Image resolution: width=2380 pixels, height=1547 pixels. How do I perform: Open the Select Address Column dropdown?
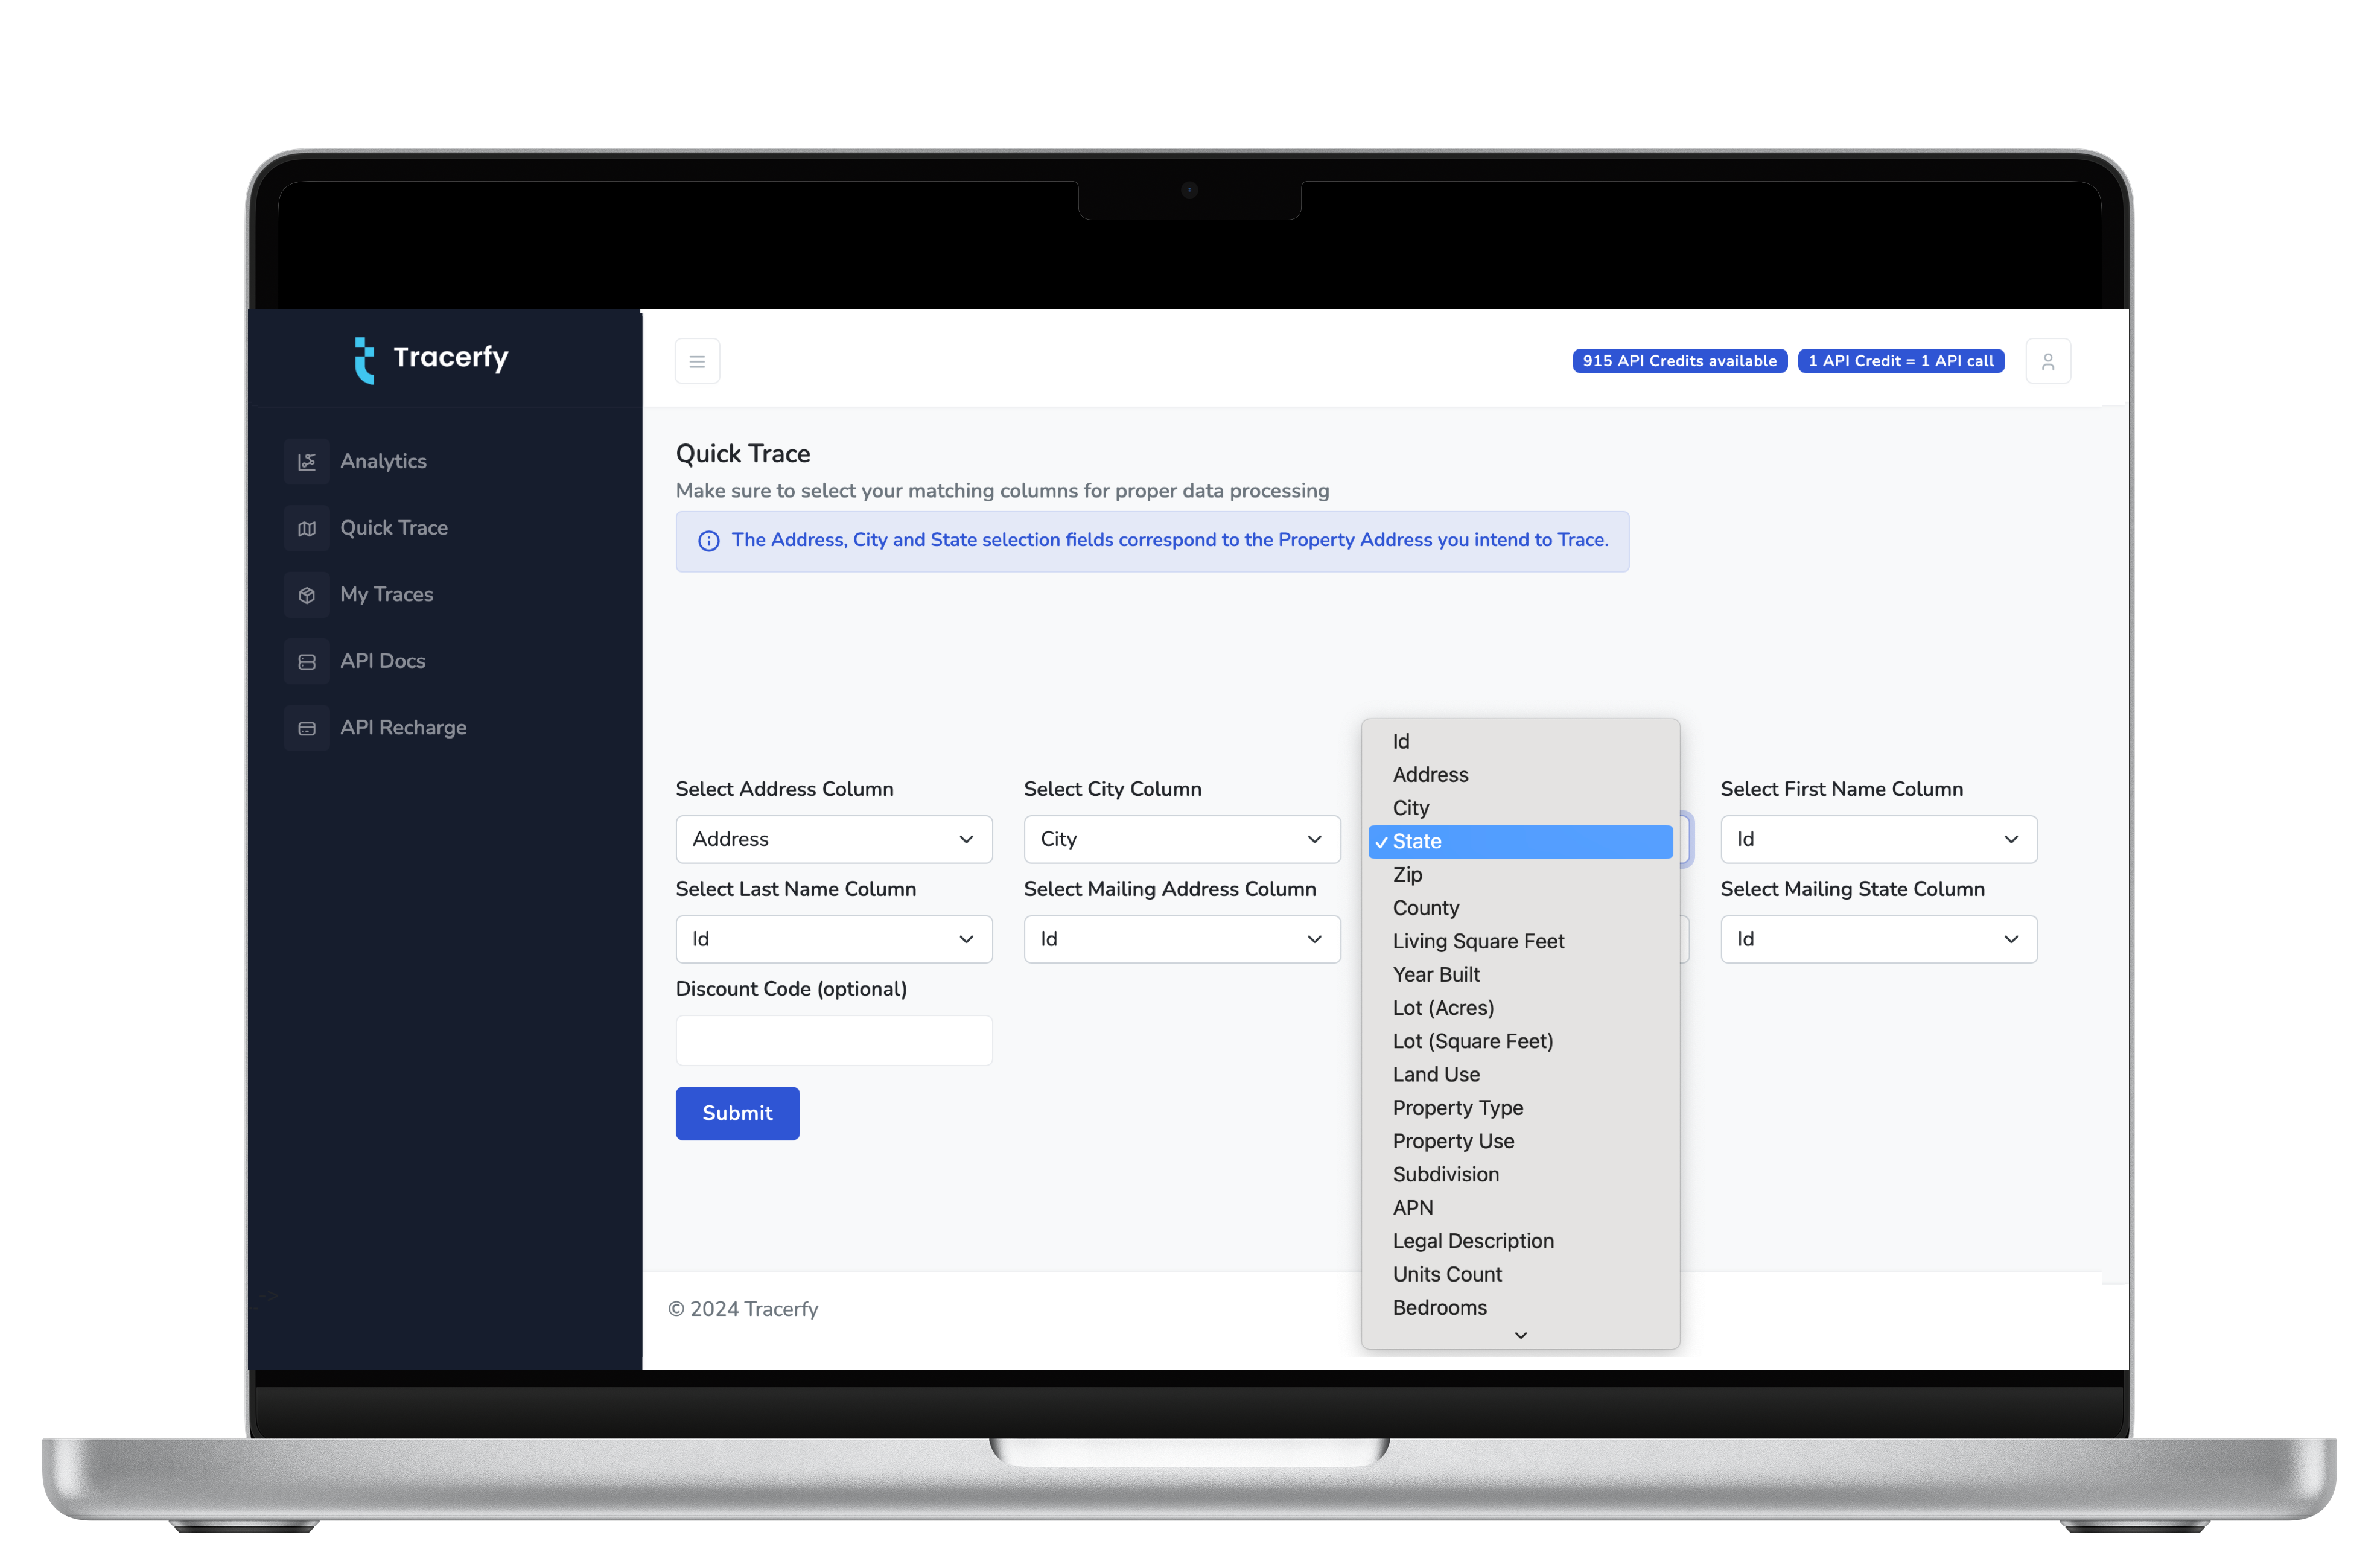tap(833, 839)
